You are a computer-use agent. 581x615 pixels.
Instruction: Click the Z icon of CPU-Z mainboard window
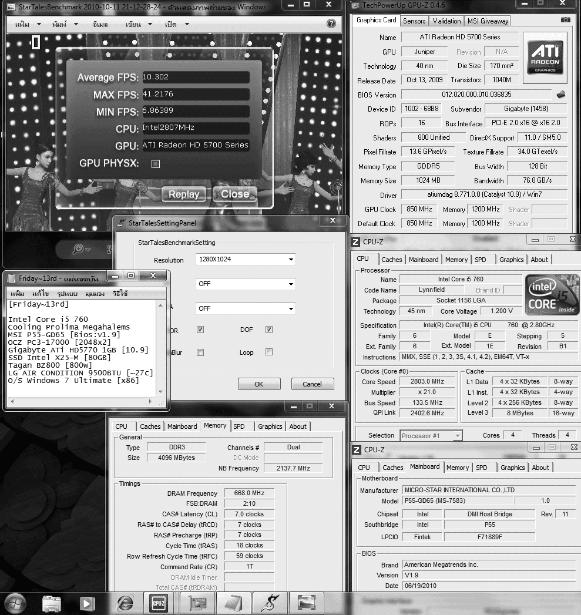tap(356, 450)
